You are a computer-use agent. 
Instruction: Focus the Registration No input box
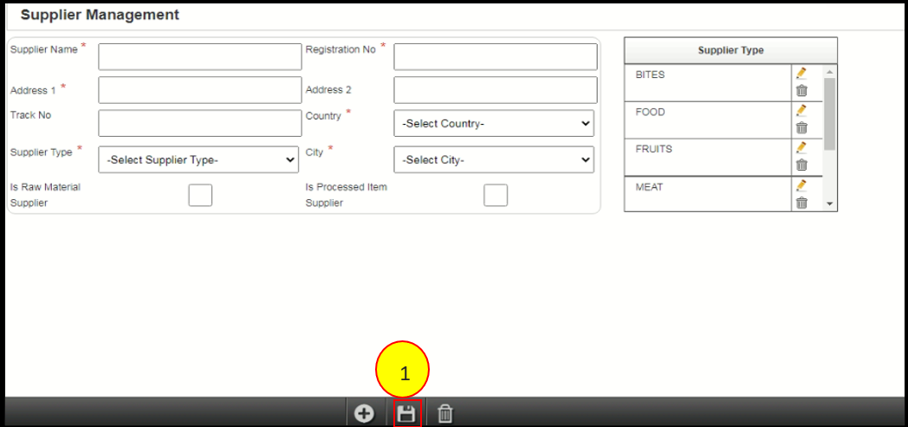(x=496, y=57)
